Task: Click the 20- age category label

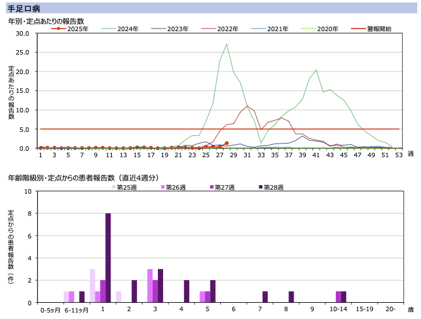Action: pos(390,309)
